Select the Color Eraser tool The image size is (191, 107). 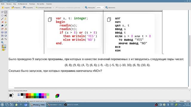(2, 29)
